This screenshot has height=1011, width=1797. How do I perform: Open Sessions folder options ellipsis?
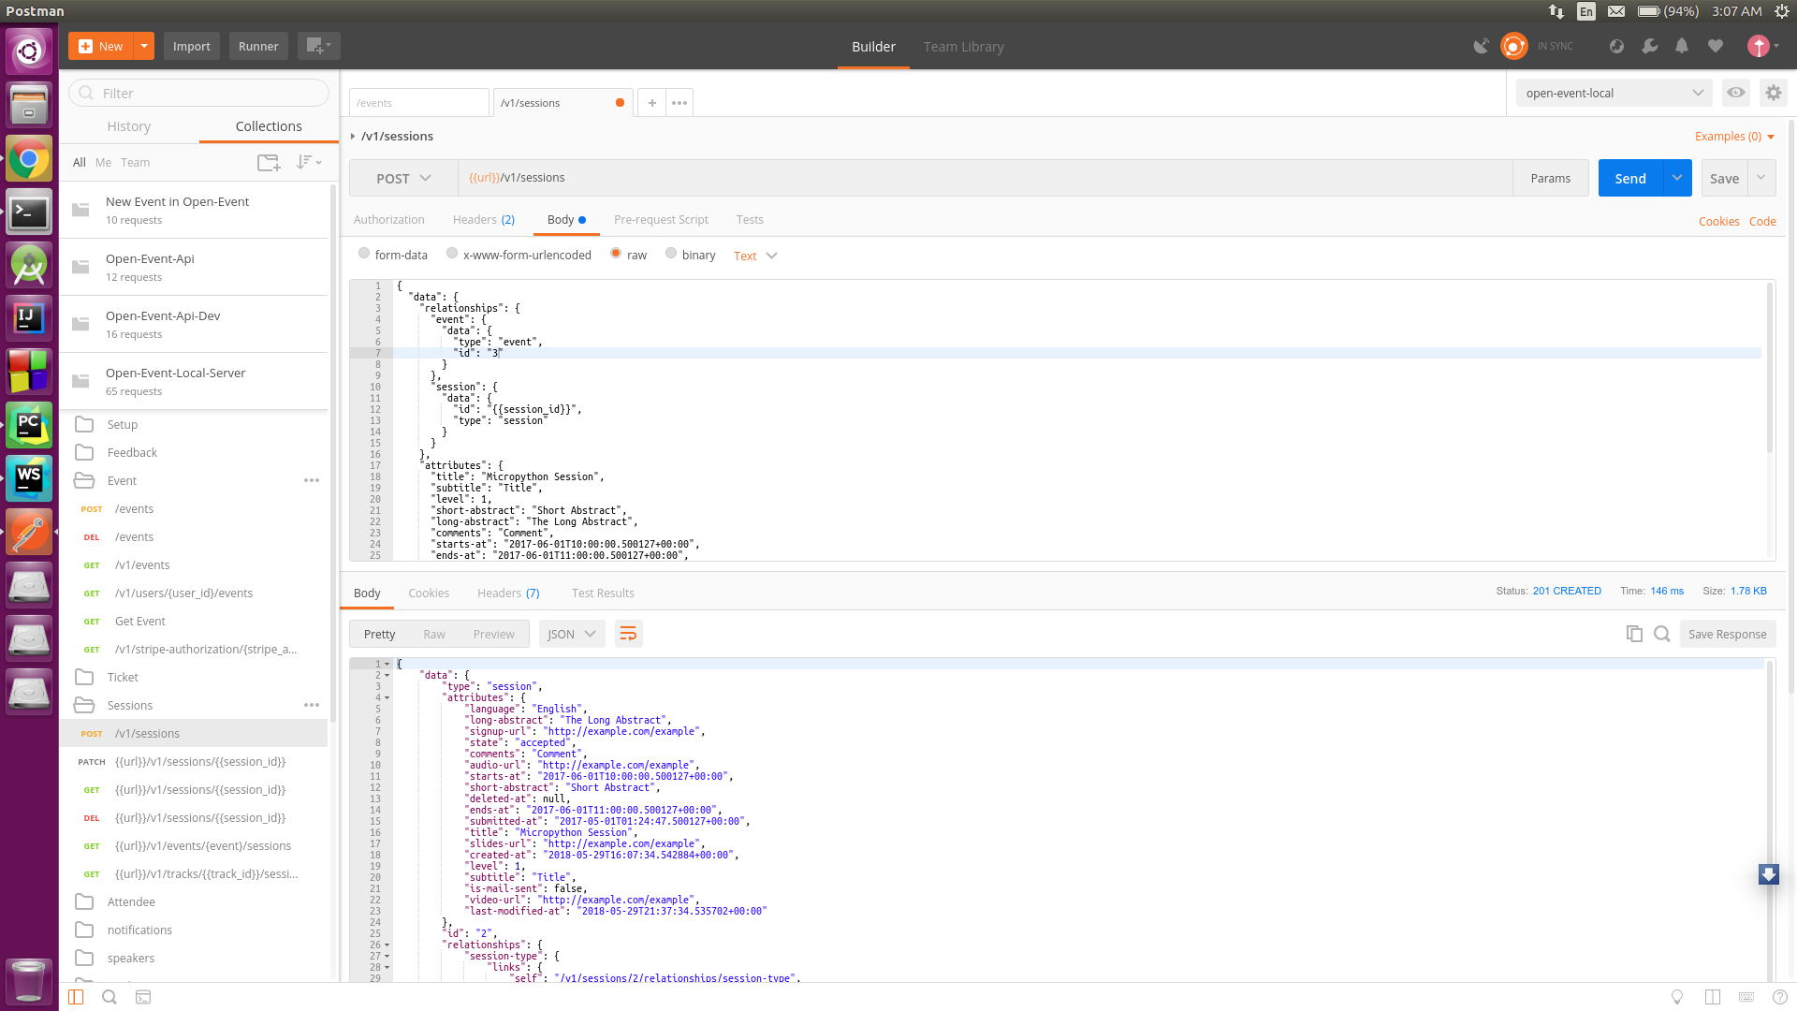point(312,705)
